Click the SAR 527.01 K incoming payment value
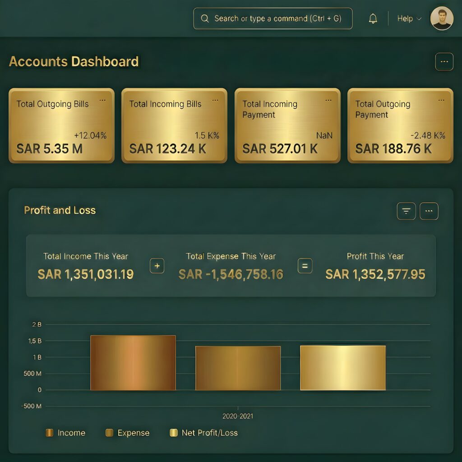The image size is (462, 462). pyautogui.click(x=280, y=148)
